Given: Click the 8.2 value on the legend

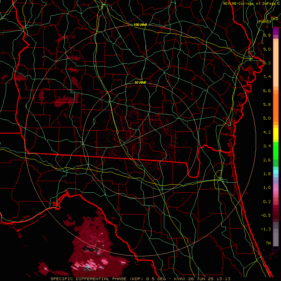Looking at the screenshot, I should (x=267, y=63).
